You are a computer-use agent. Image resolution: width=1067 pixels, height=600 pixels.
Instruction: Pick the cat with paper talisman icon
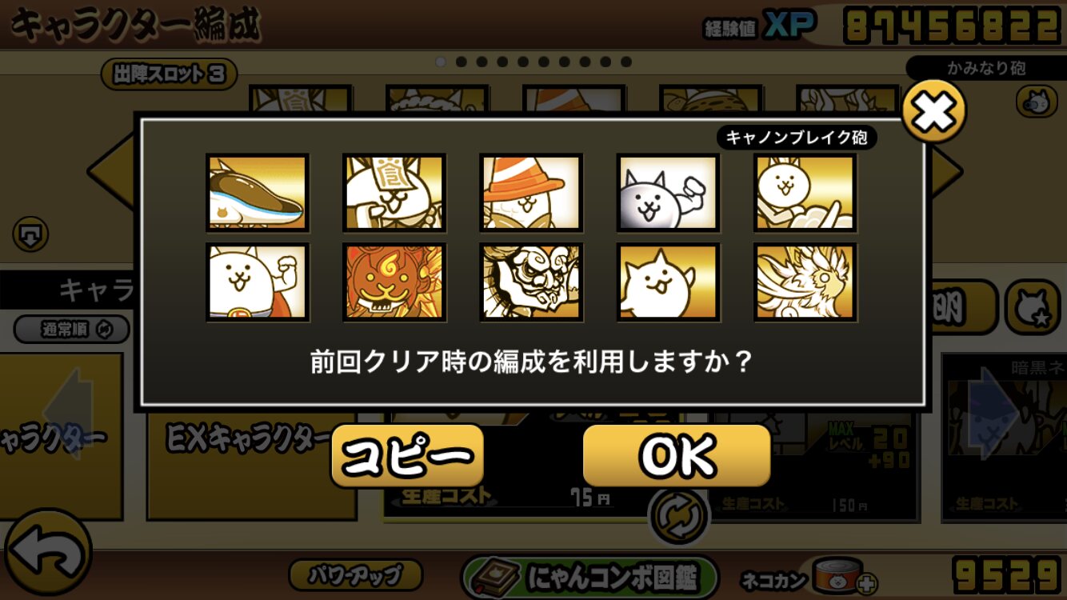(394, 193)
